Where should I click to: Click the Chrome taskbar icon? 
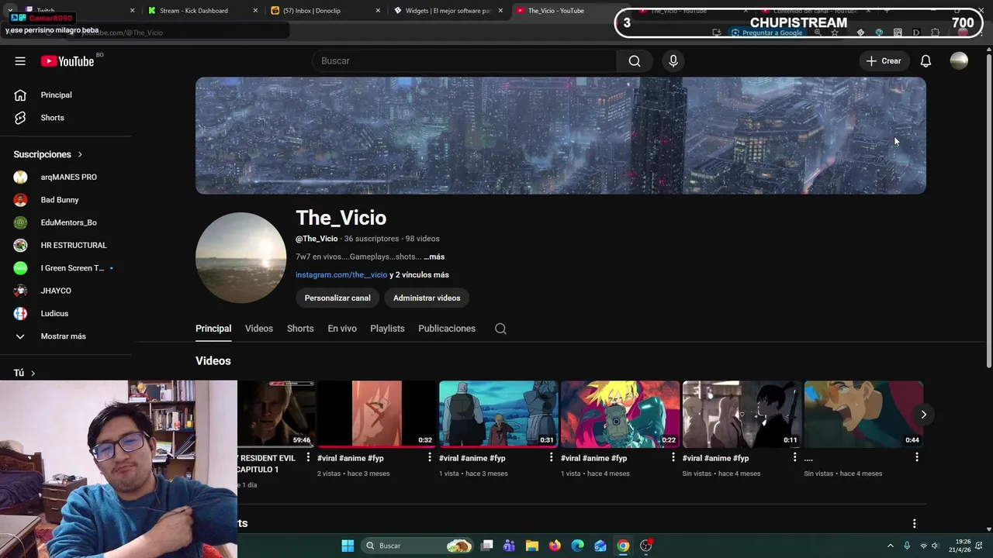[x=623, y=546]
